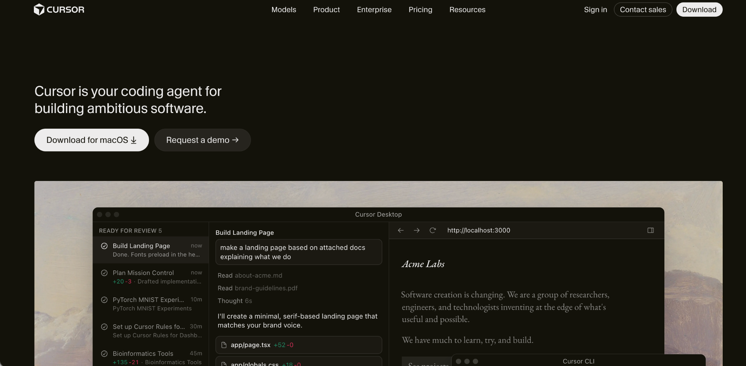Screen dimensions: 746x366
Task: Click 'We have much to learn' preview text
Action: click(468, 340)
